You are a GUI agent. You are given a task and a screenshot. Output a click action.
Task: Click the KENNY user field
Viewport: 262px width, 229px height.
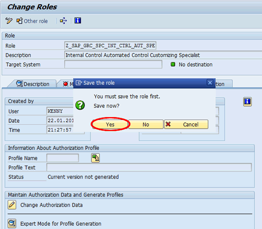pos(60,111)
